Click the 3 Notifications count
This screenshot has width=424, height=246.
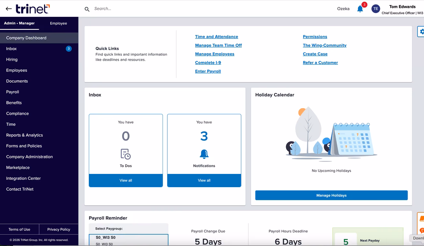coord(204,136)
